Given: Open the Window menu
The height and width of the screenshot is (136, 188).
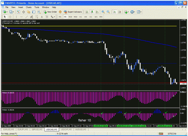Looking at the screenshot, I should (45, 7).
